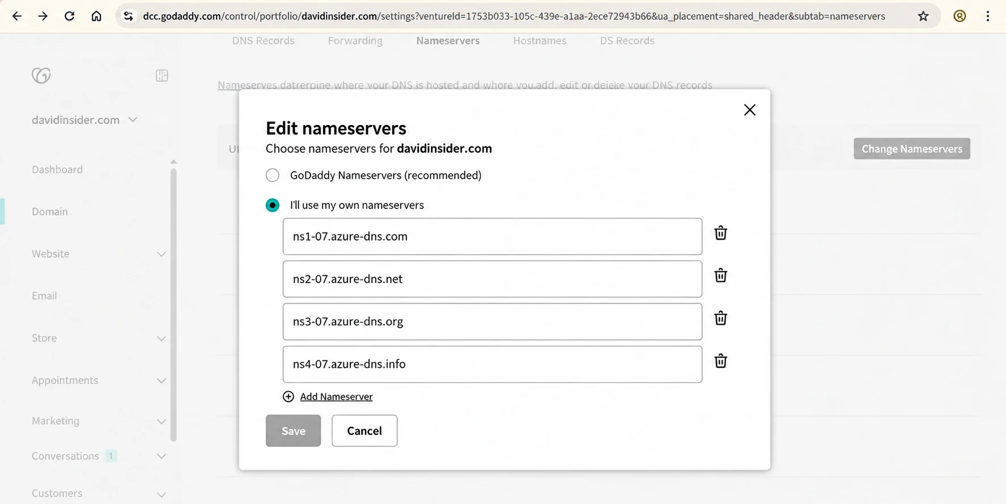Collapse the sidebar panel icon
This screenshot has height=504, width=1006.
pyautogui.click(x=162, y=75)
